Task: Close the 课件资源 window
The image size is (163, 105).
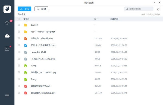Action: point(159,2)
